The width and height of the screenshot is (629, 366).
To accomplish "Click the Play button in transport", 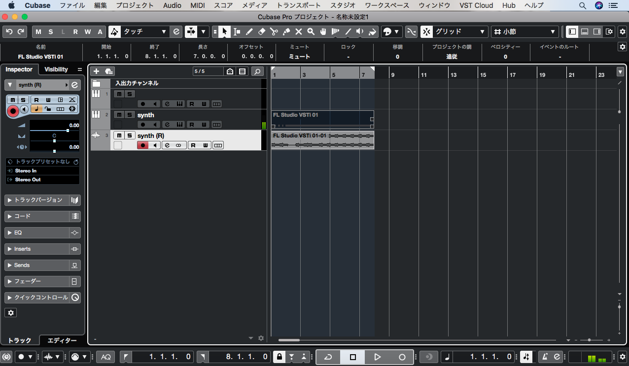I will pyautogui.click(x=378, y=357).
